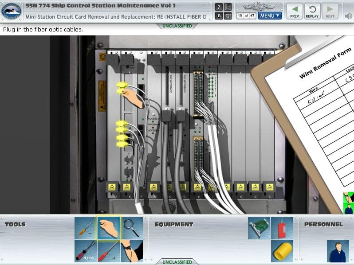The height and width of the screenshot is (265, 354).
Task: Select the yellow protective cap equipment
Action: click(282, 251)
